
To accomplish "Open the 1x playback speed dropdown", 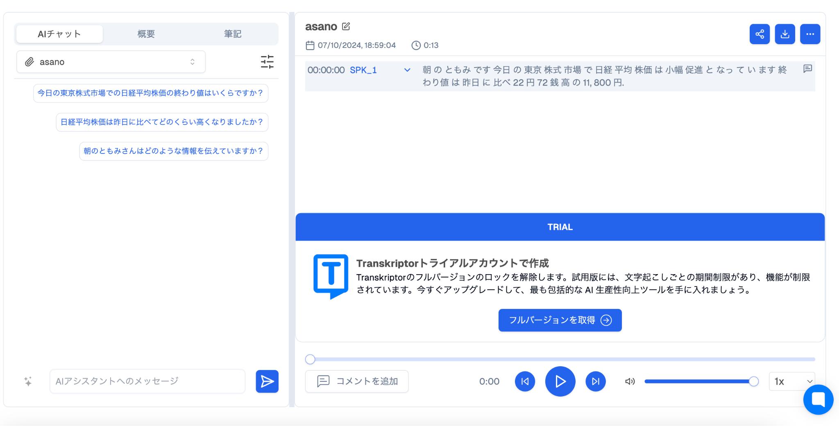I will pyautogui.click(x=792, y=381).
